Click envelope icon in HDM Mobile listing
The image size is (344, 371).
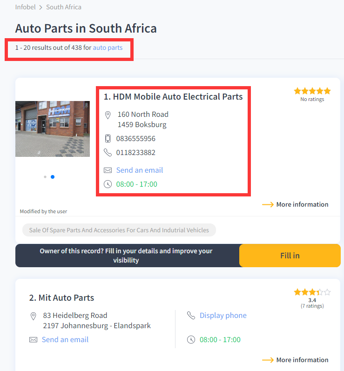(108, 170)
